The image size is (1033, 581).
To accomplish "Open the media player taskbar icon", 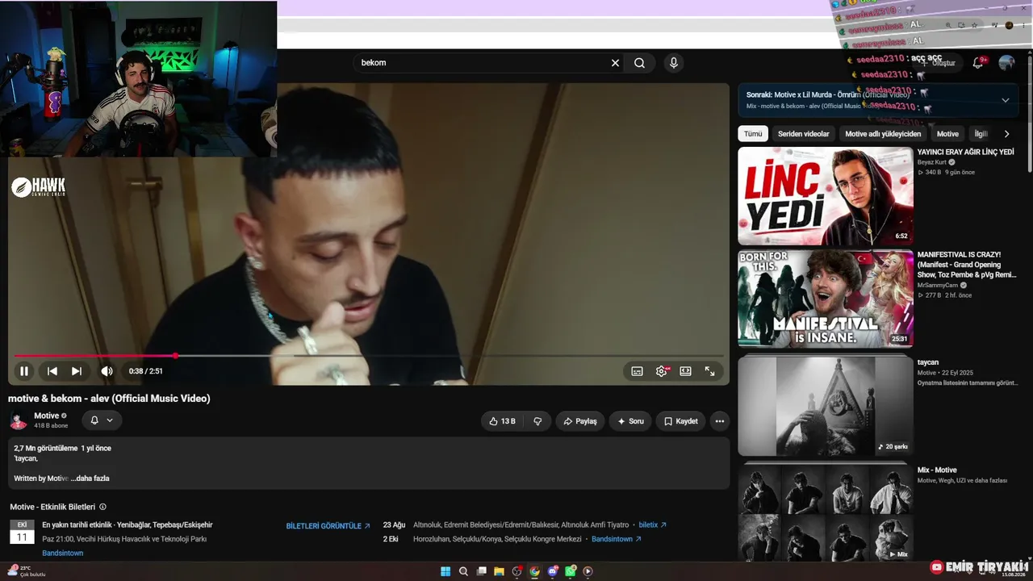I will pyautogui.click(x=588, y=571).
